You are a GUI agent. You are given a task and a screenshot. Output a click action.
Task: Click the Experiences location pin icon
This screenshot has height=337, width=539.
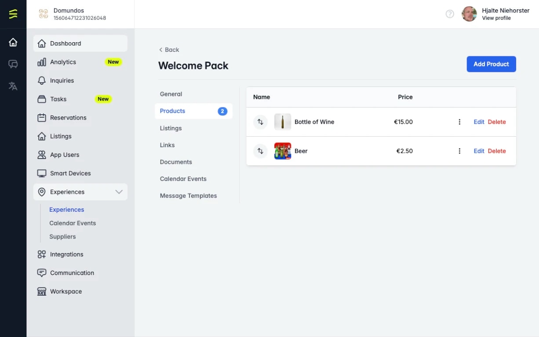[x=42, y=192]
